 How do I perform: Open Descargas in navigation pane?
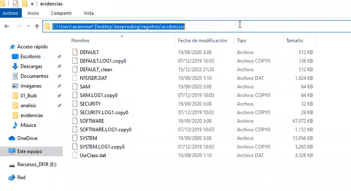point(32,66)
